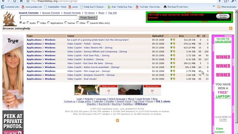
Task: Open comments icon for Designer Sound FX
Action: 174,75
